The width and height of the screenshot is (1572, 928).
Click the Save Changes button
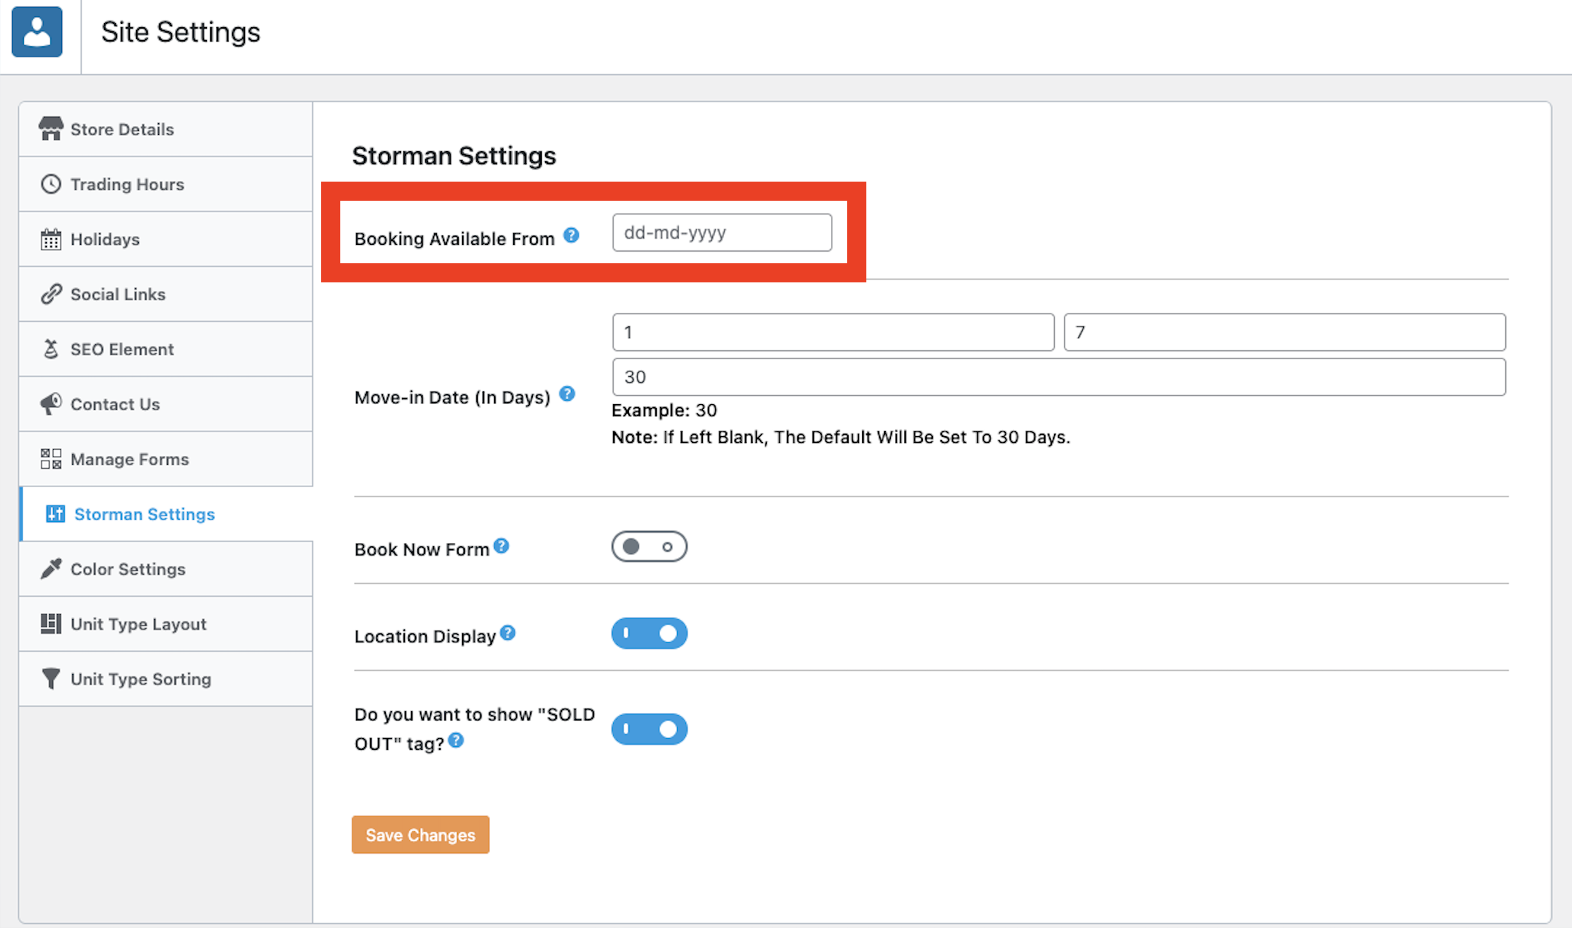coord(420,834)
